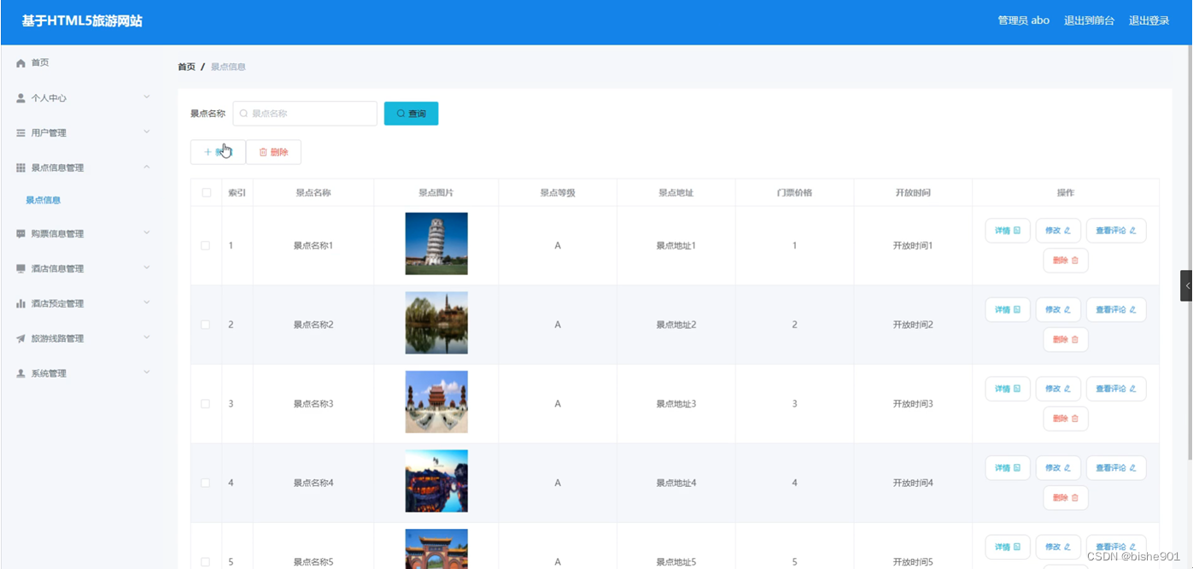
Task: Tick the checkbox for row 景点名称3
Action: [x=205, y=404]
